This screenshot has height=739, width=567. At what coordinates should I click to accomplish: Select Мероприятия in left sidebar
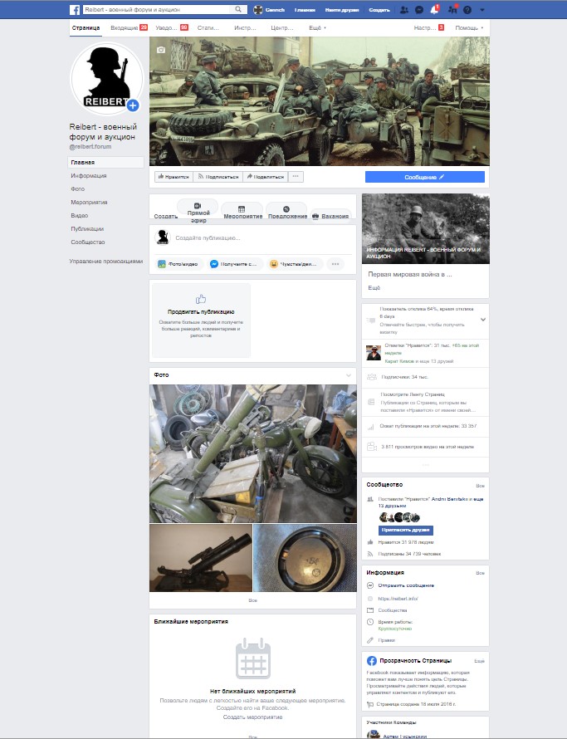pos(89,203)
